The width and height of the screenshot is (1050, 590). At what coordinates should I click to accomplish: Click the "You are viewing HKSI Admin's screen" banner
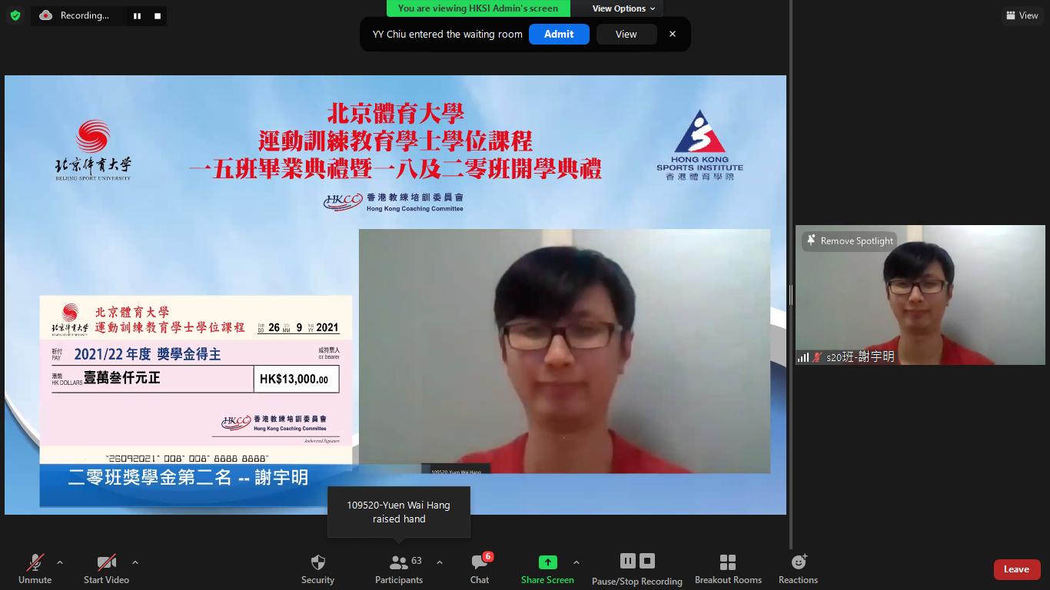(x=478, y=8)
